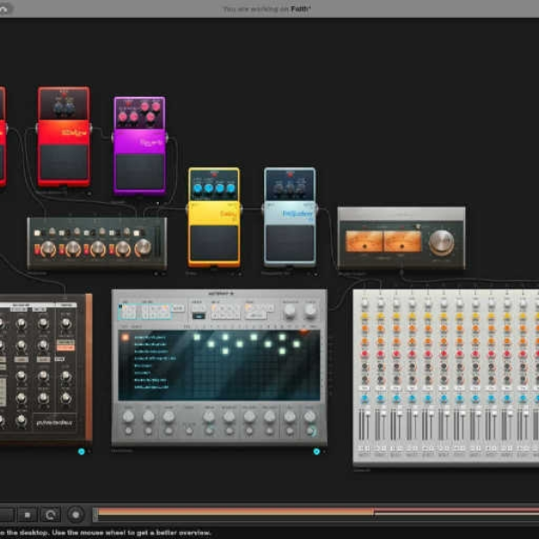539x539 pixels.
Task: Click second channel cyan pan knob on large mixer
Action: coord(381,399)
